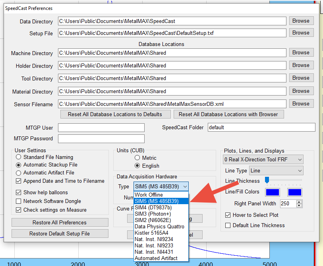The image size is (323, 266).
Task: Select SIM5 (MS 485B39) in list
Action: [x=161, y=201]
